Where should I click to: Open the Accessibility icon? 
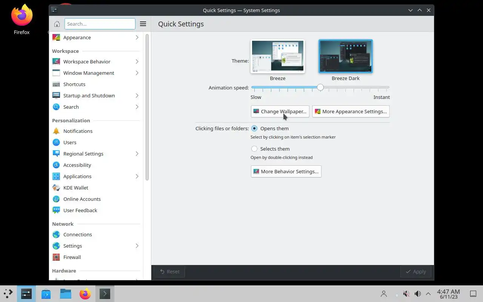pyautogui.click(x=56, y=165)
